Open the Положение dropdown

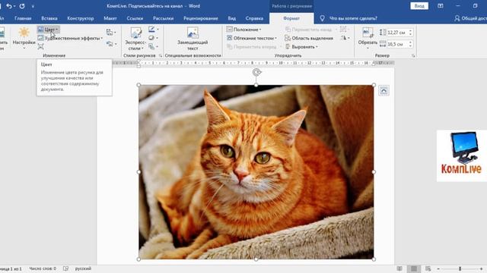[244, 30]
